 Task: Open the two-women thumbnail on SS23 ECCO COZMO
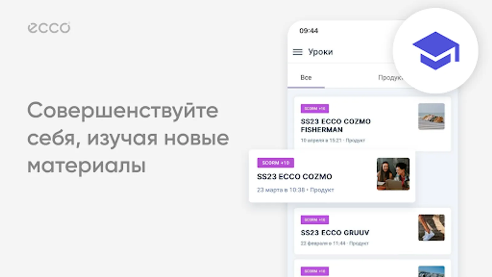(x=393, y=174)
